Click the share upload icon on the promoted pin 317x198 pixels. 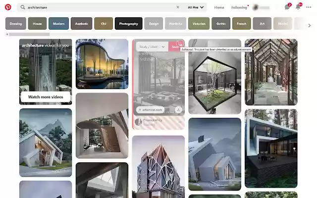click(178, 110)
